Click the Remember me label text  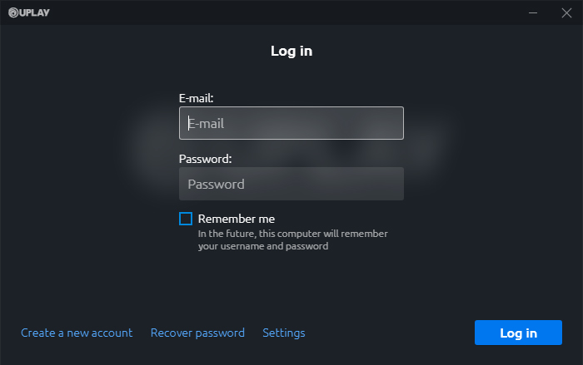point(236,219)
